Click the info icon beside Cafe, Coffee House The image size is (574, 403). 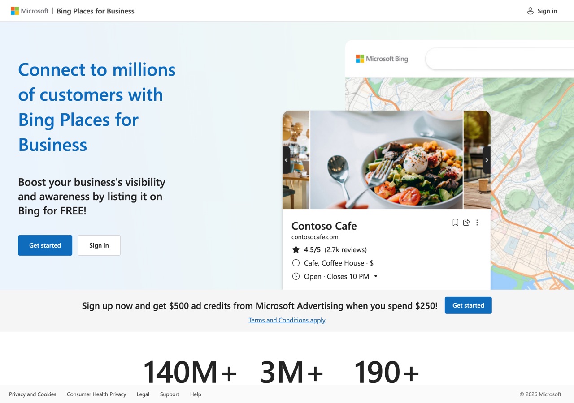click(296, 263)
